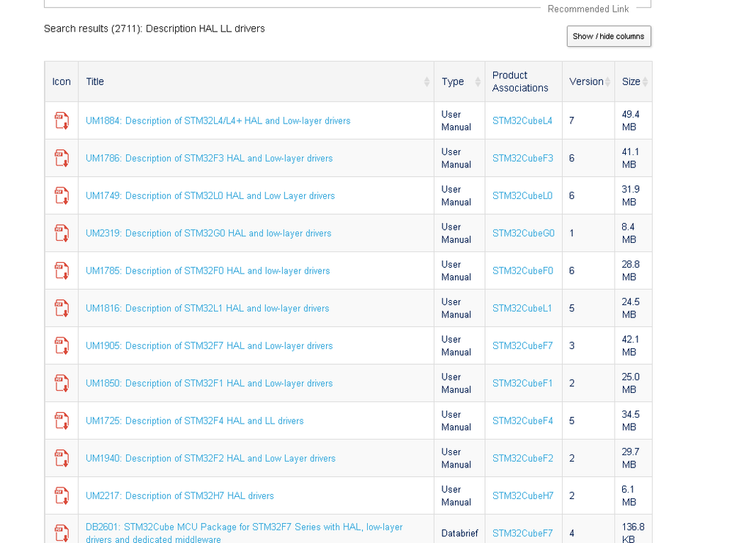Select the 8.4 MB size cell

pos(634,233)
